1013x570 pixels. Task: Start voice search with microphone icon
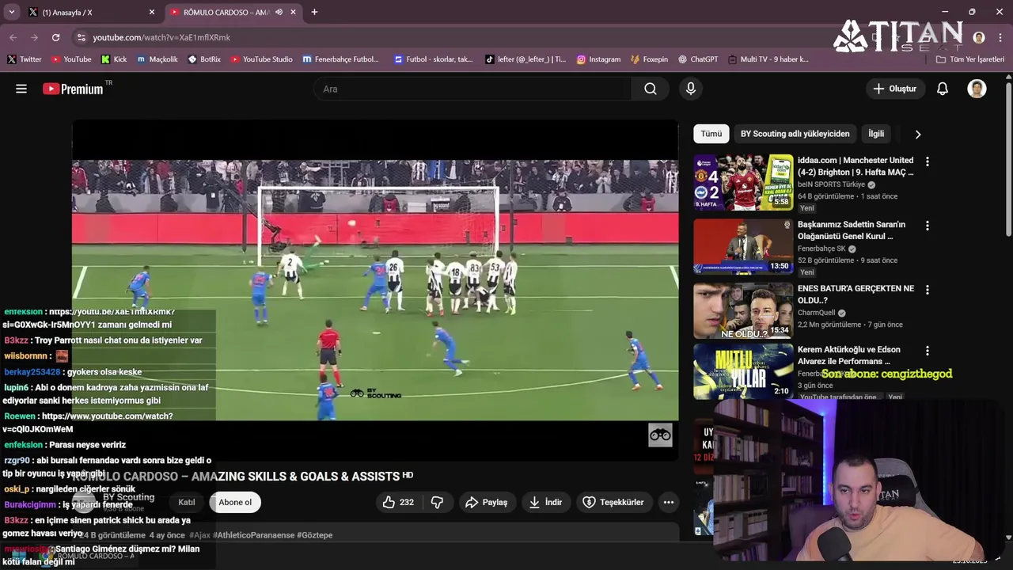click(x=691, y=89)
